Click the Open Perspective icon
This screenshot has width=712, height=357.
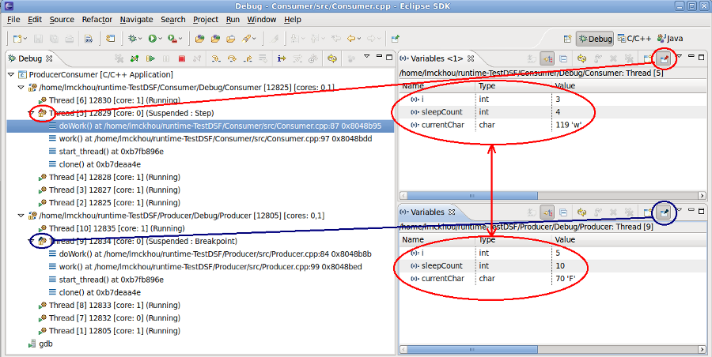(567, 39)
